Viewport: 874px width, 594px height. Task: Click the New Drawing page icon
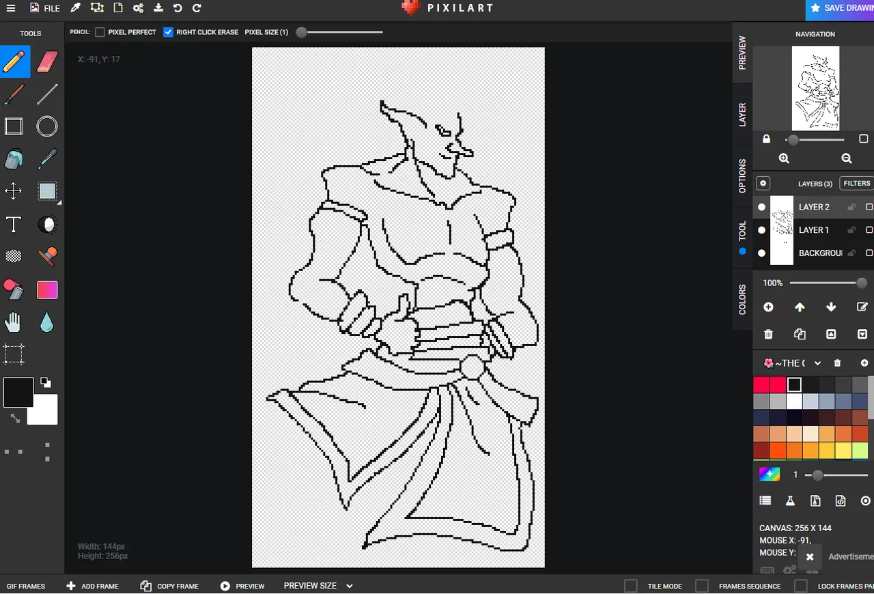click(x=118, y=8)
